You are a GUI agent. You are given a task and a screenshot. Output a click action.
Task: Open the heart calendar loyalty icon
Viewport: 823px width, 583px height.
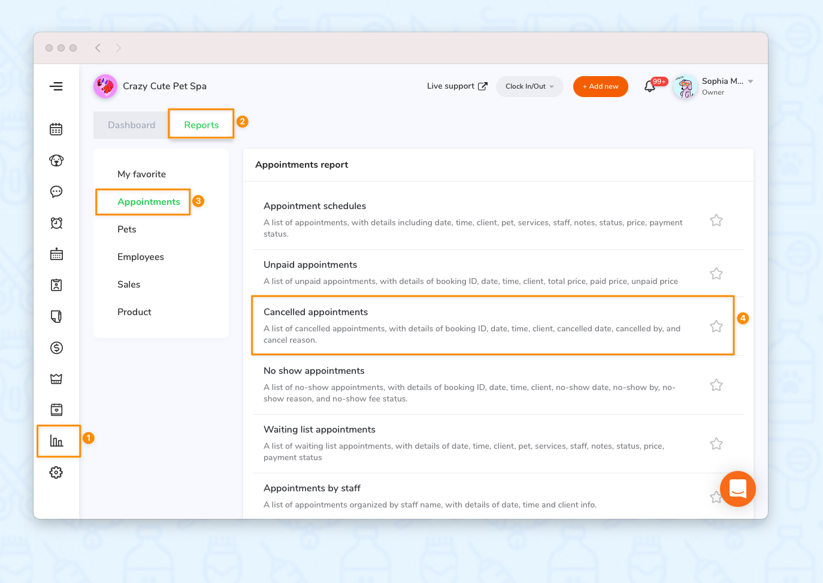tap(56, 410)
